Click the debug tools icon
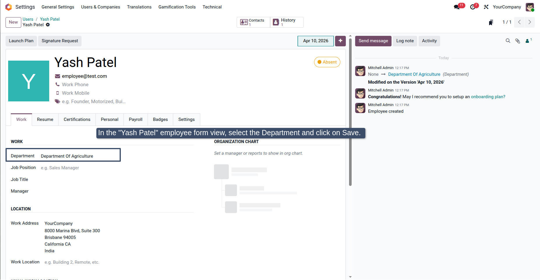This screenshot has width=540, height=280. pyautogui.click(x=486, y=7)
